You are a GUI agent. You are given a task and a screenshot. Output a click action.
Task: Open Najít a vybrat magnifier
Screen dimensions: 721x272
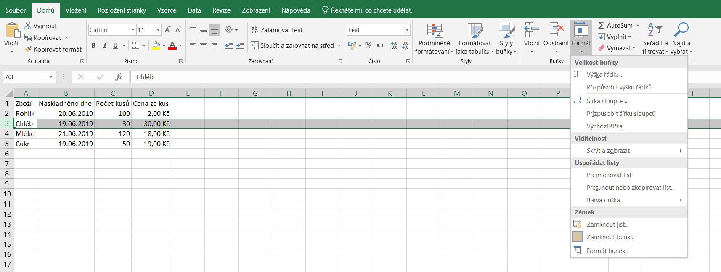[681, 30]
